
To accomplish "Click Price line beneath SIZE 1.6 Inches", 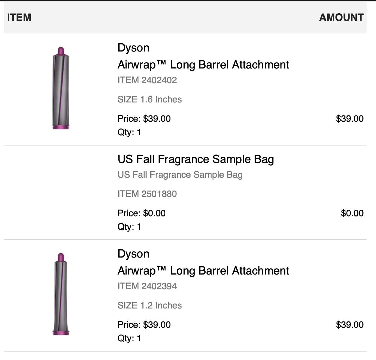I will tap(144, 119).
